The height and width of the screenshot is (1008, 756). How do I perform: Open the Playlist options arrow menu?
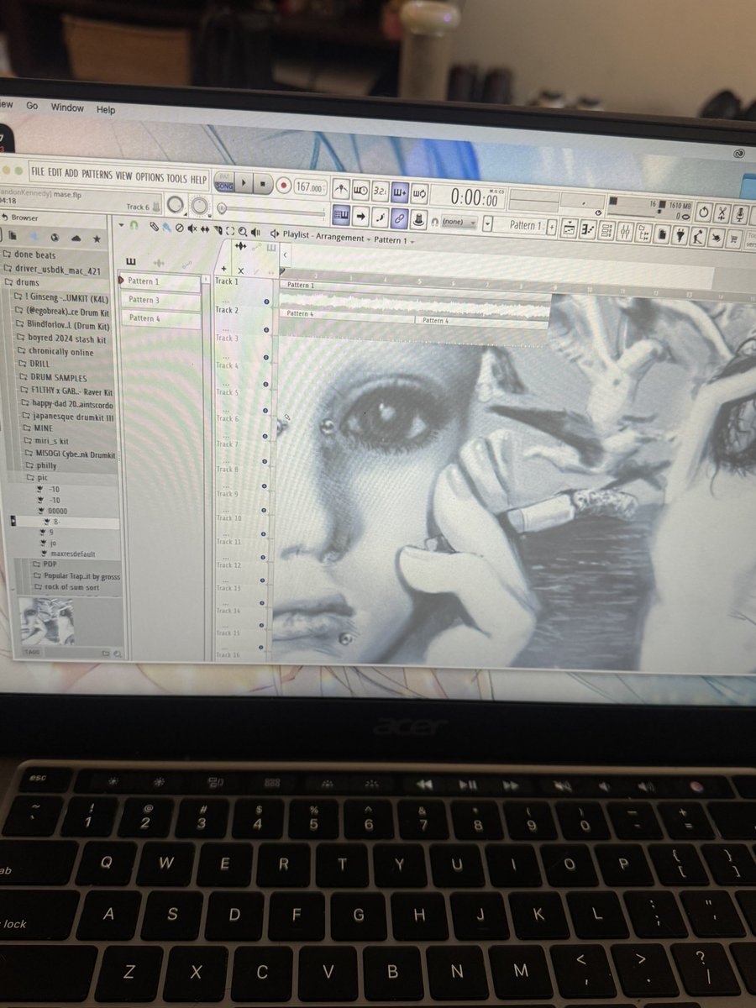[120, 224]
